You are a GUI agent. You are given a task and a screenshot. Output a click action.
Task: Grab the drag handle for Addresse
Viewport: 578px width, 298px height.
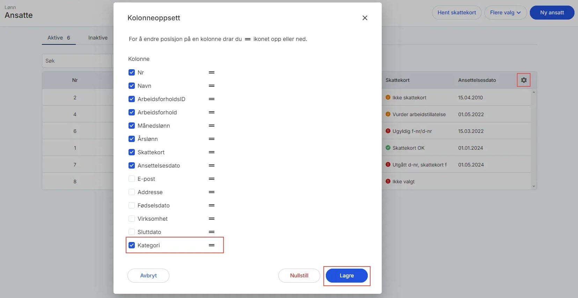tap(212, 192)
